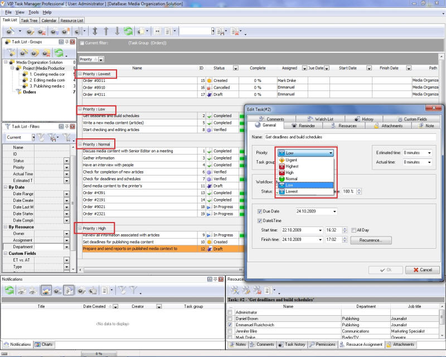Refresh the Notifications panel
This screenshot has height=357, width=446.
coord(9,291)
